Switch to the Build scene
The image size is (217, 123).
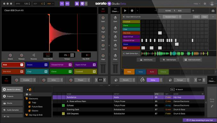coord(152,72)
